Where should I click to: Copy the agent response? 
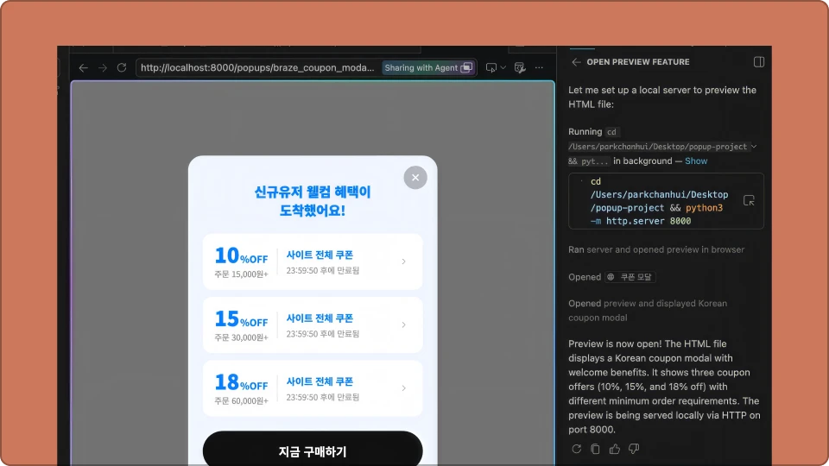595,449
